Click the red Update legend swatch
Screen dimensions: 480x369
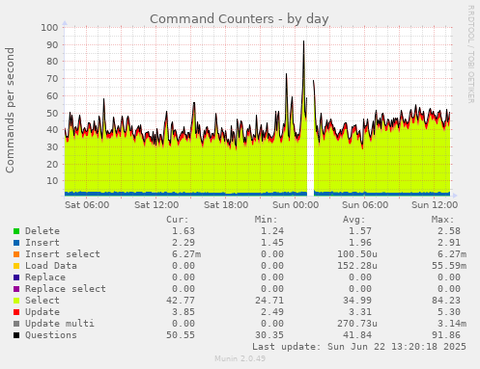tap(16, 312)
